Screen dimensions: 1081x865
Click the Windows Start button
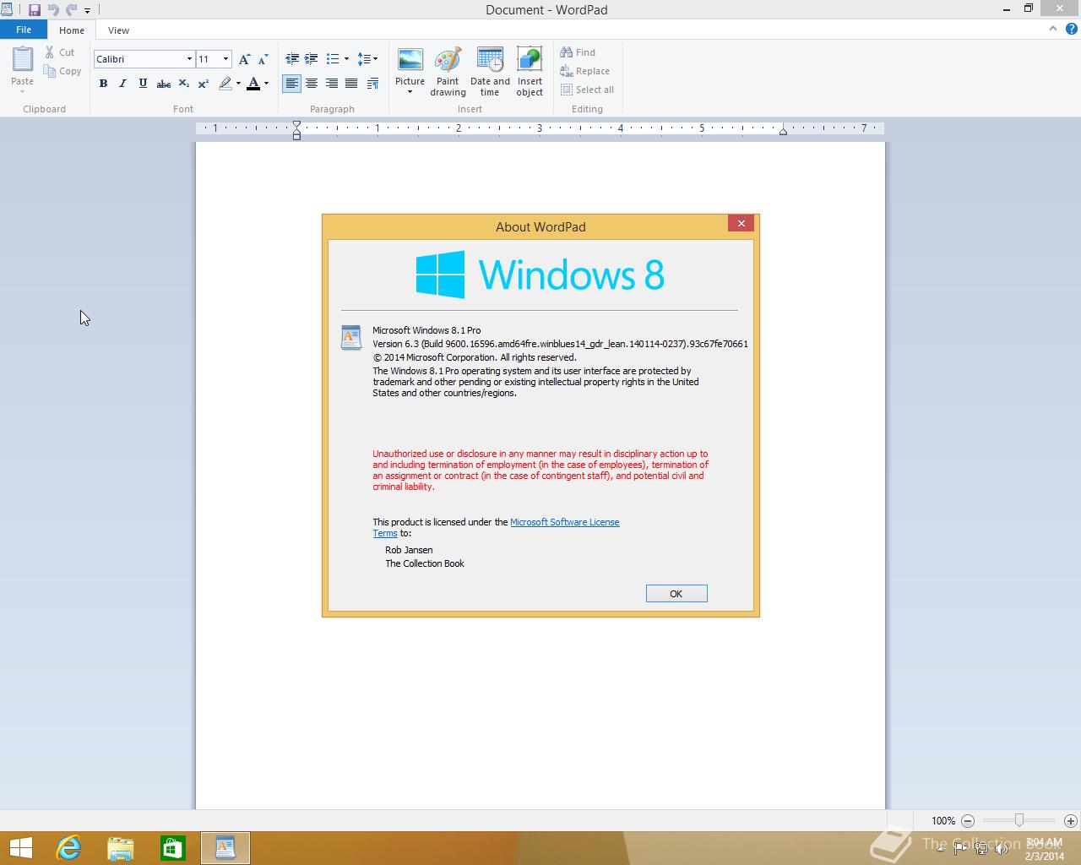pos(20,848)
